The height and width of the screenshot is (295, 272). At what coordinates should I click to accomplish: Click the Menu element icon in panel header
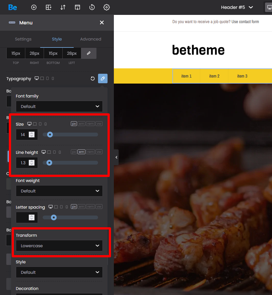[12, 22]
